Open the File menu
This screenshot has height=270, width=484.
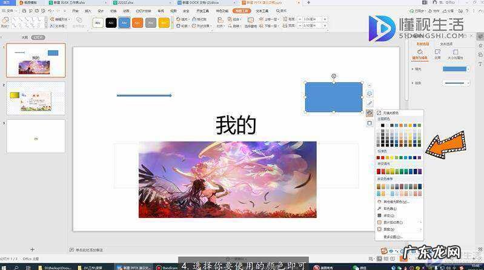coord(8,11)
